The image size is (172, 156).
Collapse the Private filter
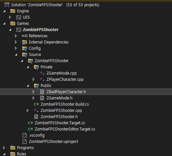click(x=28, y=67)
